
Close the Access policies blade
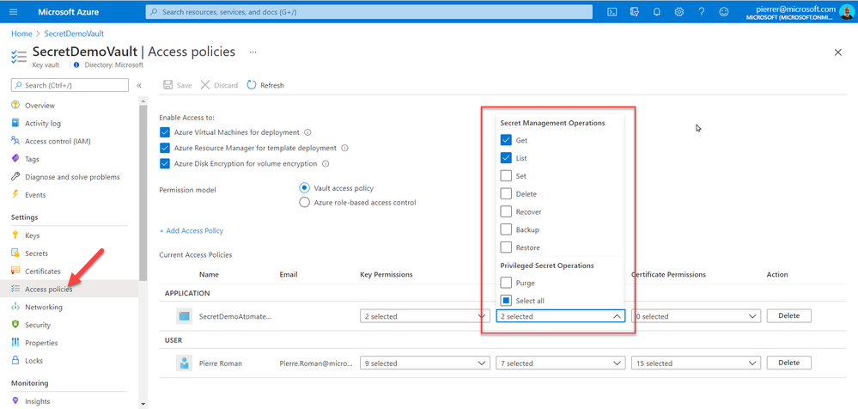click(837, 52)
